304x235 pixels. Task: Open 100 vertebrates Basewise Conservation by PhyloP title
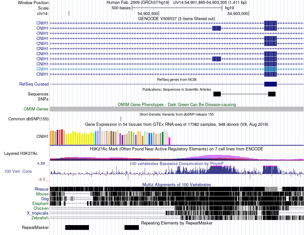(177, 163)
